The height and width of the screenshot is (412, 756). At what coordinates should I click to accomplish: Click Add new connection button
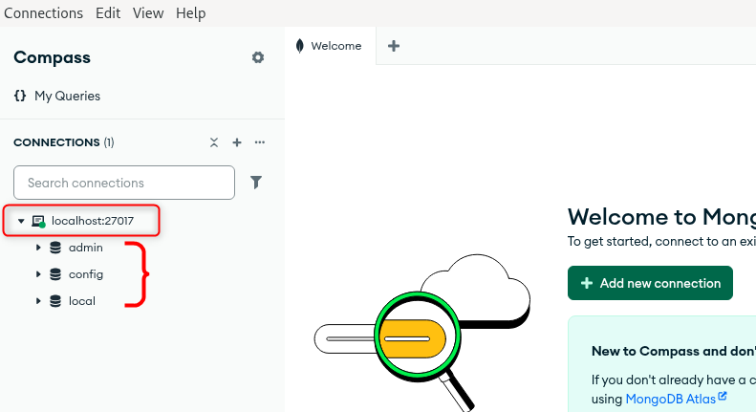pyautogui.click(x=650, y=283)
